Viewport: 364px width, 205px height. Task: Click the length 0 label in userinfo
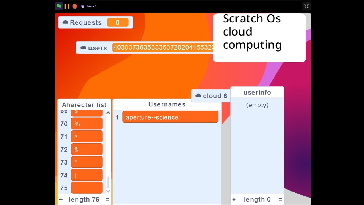pos(257,200)
